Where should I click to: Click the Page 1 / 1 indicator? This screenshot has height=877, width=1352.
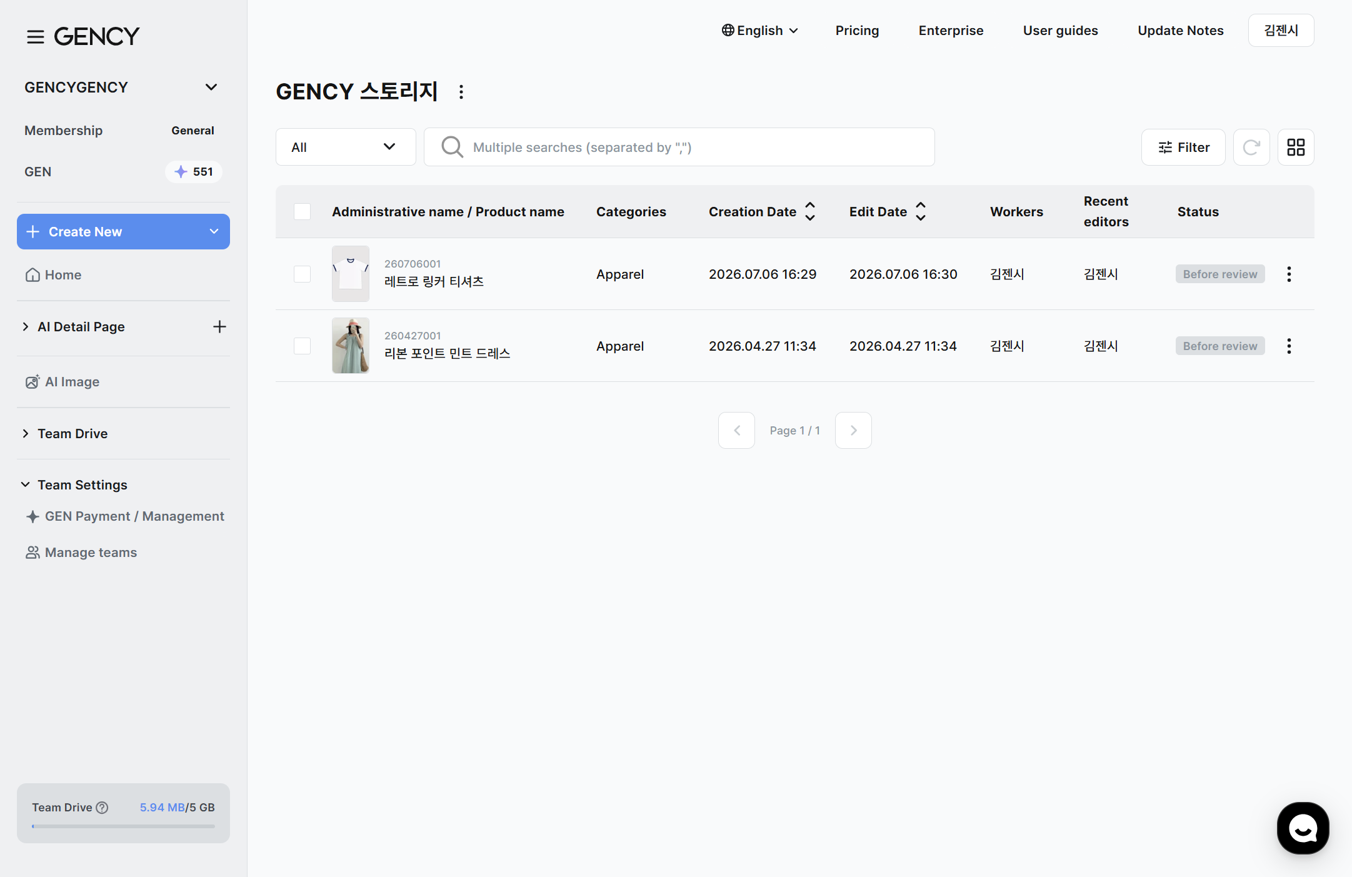pyautogui.click(x=795, y=430)
